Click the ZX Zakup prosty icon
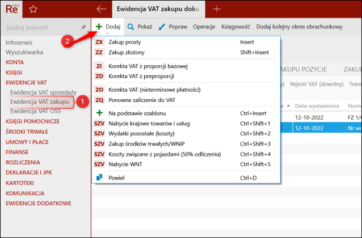The height and width of the screenshot is (238, 362). coord(99,42)
